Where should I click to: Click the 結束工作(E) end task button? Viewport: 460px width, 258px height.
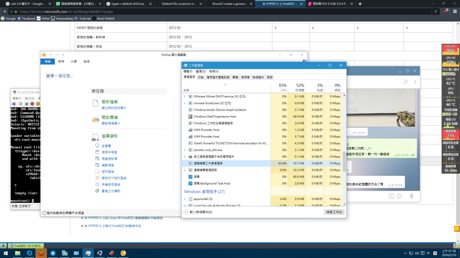point(334,212)
